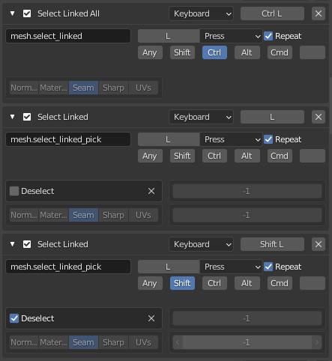This screenshot has height=361, width=332.
Task: Collapse the Select Linked All entry
Action: [12, 13]
